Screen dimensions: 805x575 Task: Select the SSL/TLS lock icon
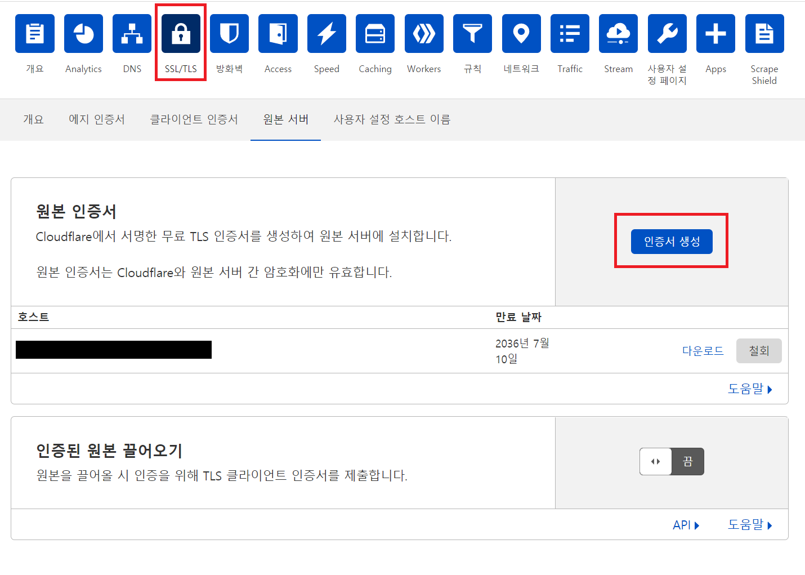181,34
